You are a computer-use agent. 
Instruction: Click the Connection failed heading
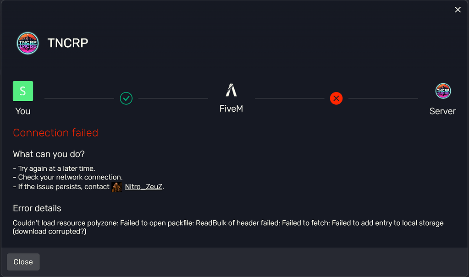[55, 133]
